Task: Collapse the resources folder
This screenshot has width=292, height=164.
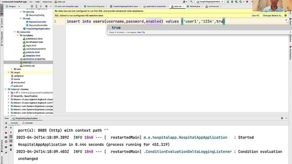Action: (x=15, y=32)
